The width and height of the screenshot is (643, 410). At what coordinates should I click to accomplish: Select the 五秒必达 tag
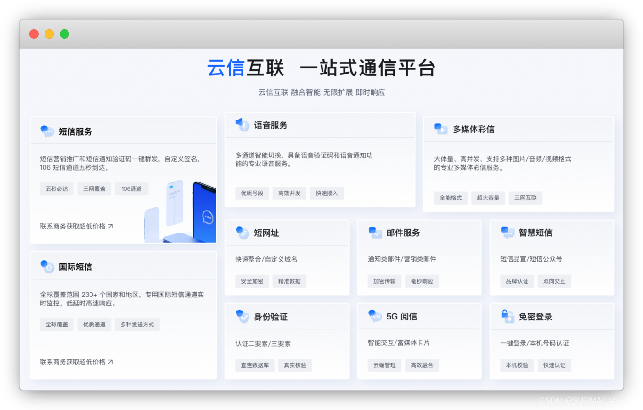coord(56,188)
